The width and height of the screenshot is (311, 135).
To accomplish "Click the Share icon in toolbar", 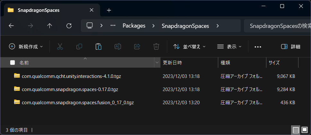I will coord(137,46).
